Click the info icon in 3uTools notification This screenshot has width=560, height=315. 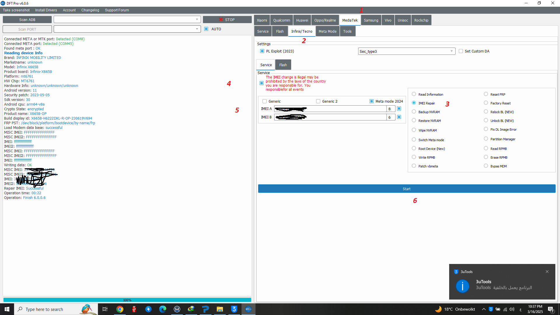tap(462, 286)
